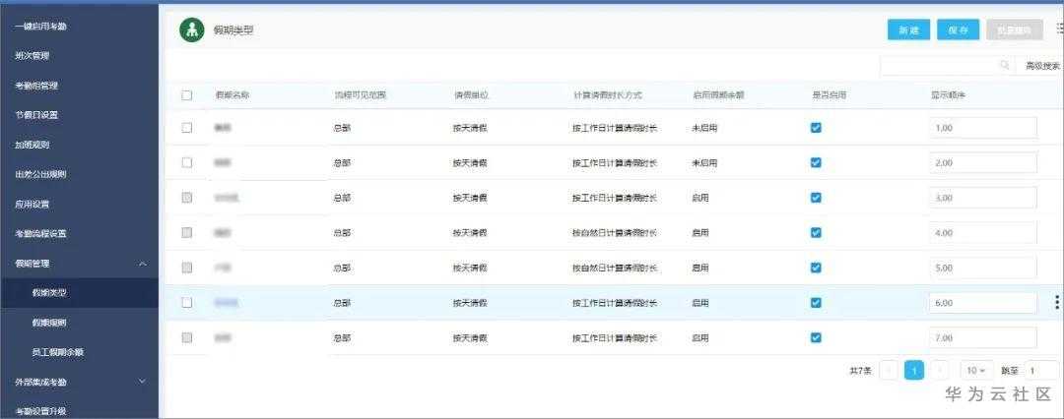This screenshot has height=419, width=1064.
Task: Click 按天请假 in the 5.00 row
Action: (470, 268)
